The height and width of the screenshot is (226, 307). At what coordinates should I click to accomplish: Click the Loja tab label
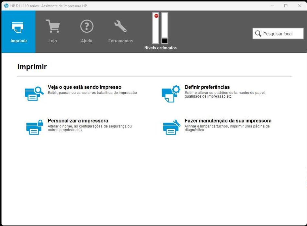tap(53, 41)
